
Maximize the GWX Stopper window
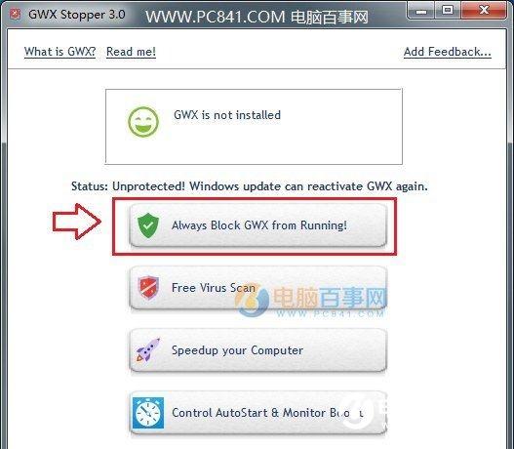click(x=448, y=11)
